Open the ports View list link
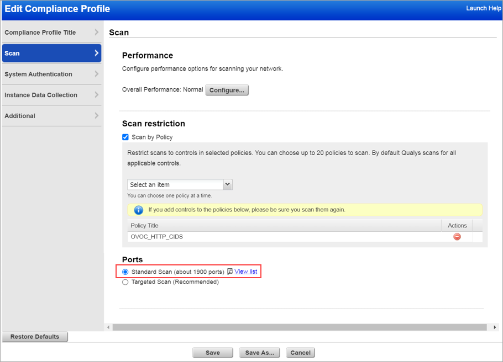 tap(245, 271)
